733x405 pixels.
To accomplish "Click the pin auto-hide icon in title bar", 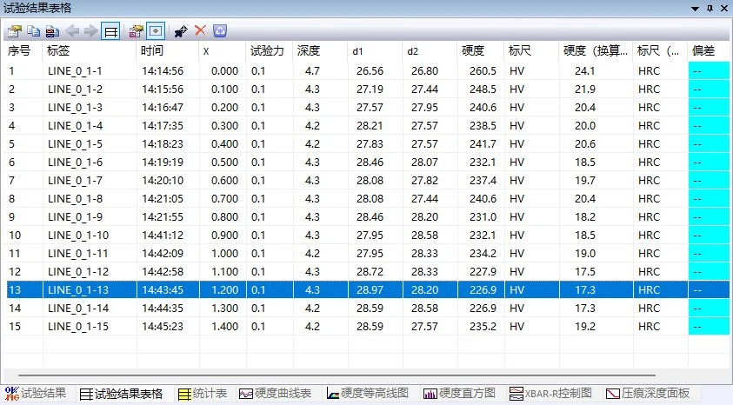I will tap(710, 9).
